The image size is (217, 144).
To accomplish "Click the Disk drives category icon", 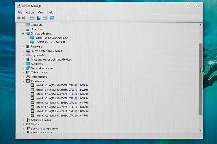I will [28, 29].
